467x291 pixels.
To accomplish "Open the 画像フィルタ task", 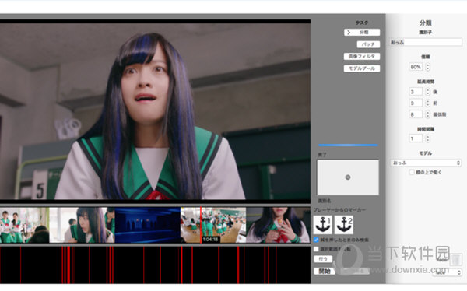I will tap(362, 56).
